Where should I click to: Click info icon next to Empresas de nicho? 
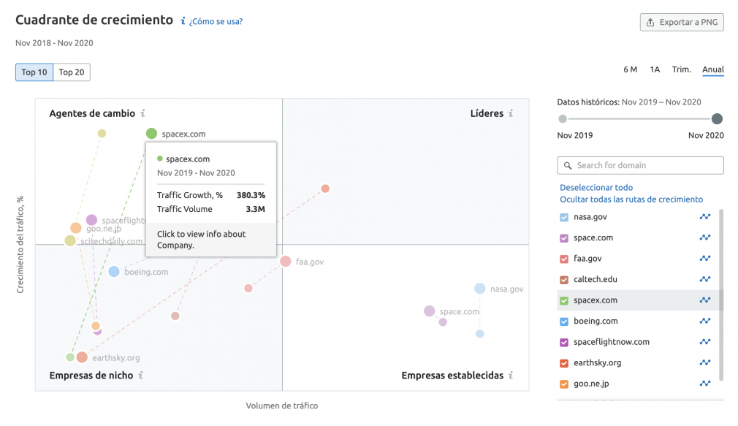point(141,375)
